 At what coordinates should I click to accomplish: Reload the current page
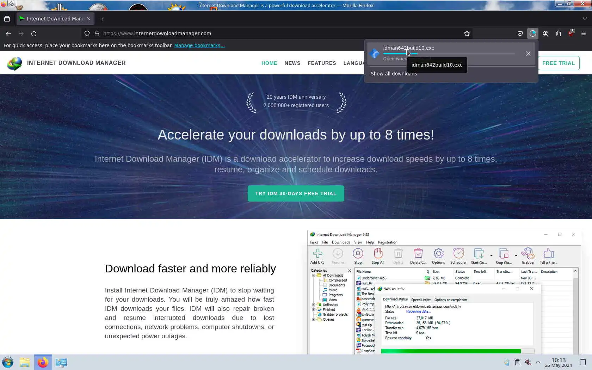coord(34,33)
